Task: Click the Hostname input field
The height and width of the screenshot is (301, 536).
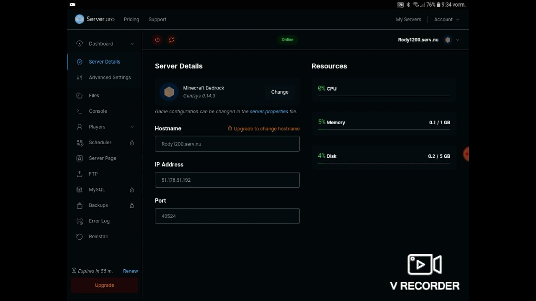Action: (x=227, y=144)
